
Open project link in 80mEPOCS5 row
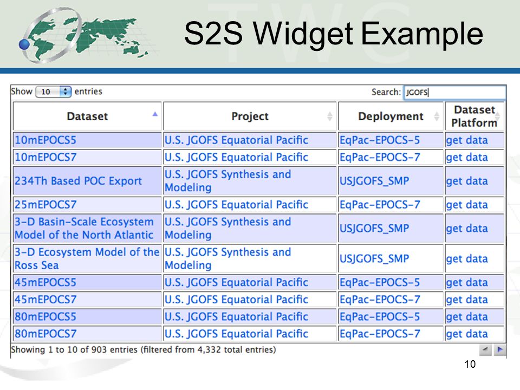pos(237,316)
